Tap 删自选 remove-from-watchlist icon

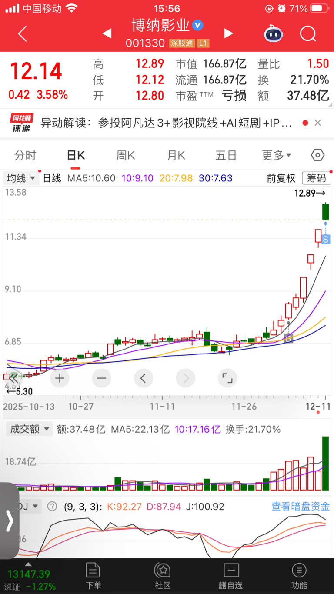click(x=231, y=576)
